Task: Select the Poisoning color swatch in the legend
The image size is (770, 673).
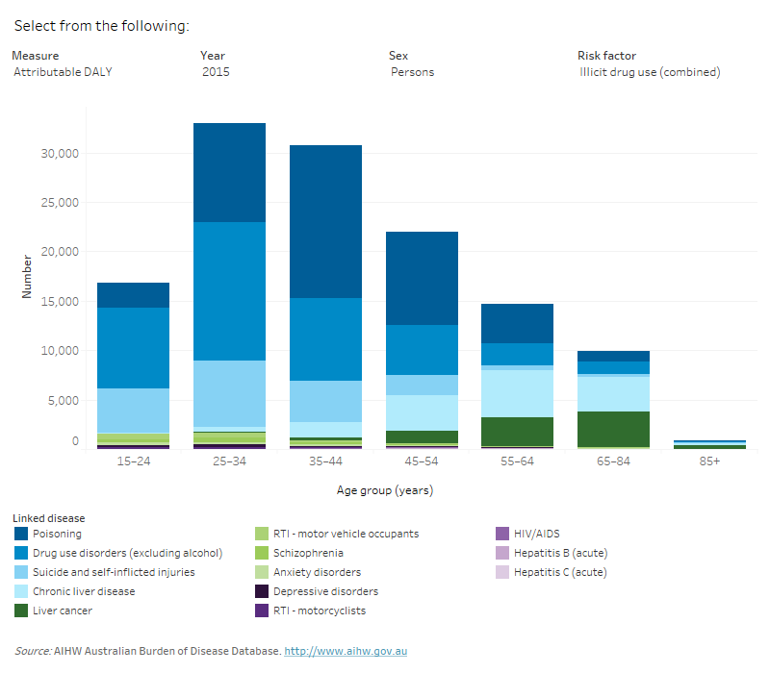Action: (x=19, y=534)
